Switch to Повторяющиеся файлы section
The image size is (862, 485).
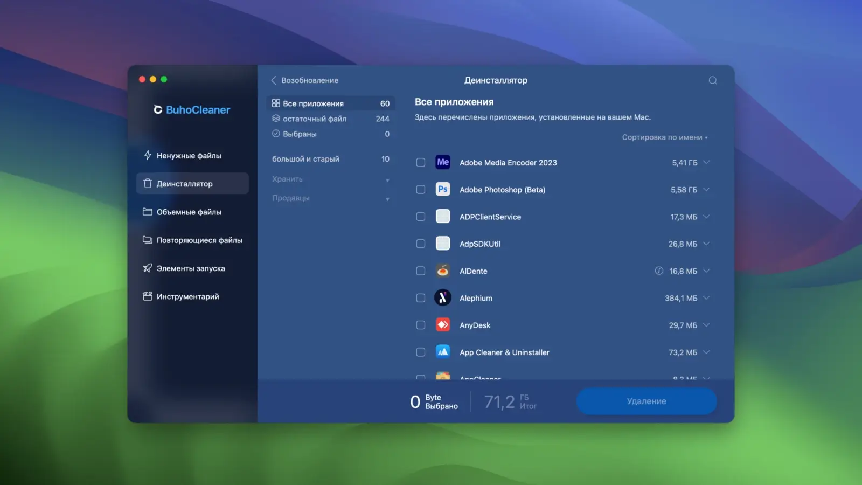(199, 240)
